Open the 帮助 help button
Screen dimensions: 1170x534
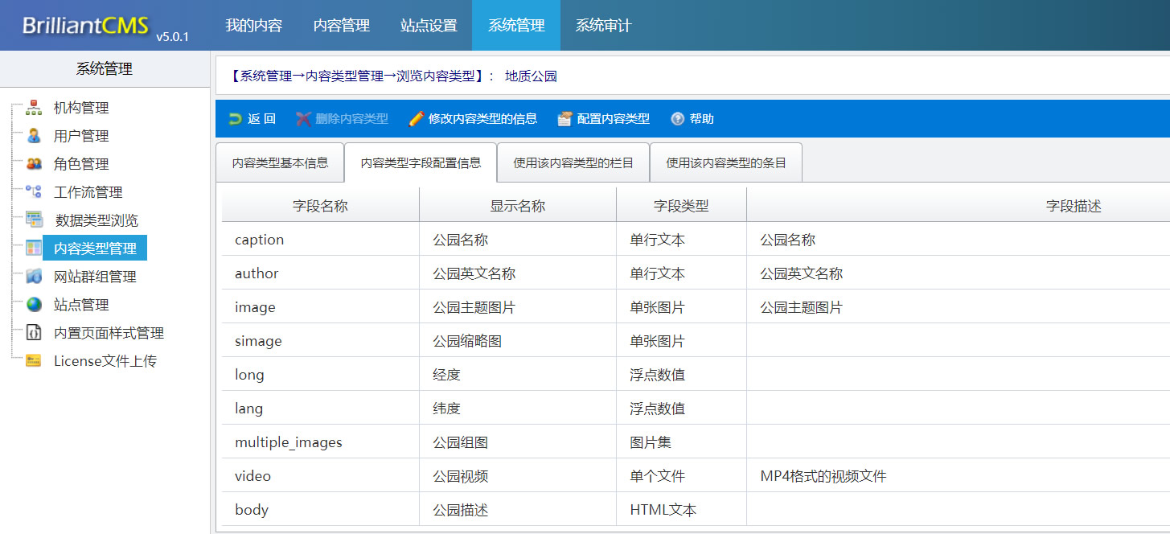pyautogui.click(x=692, y=119)
